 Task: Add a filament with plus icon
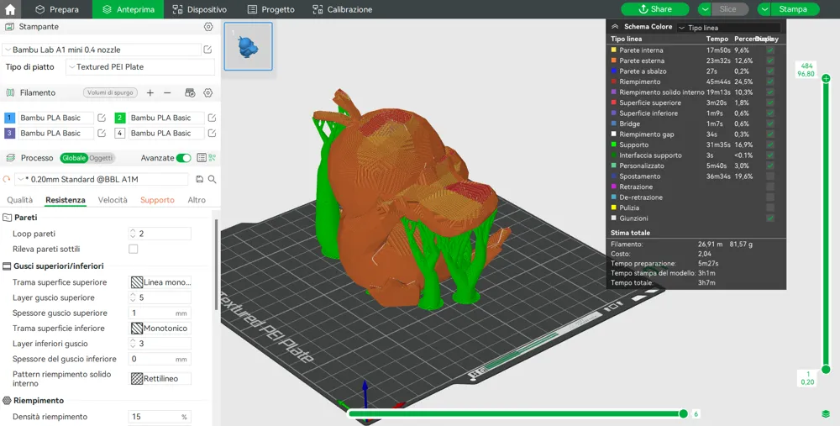pos(150,92)
